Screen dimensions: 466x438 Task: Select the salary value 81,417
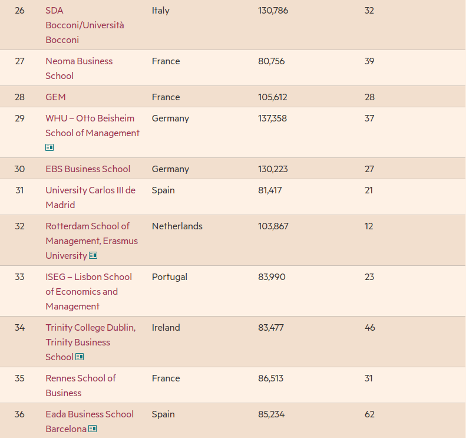coord(270,190)
